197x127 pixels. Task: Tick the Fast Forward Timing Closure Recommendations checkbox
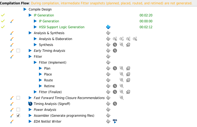pyautogui.click(x=18, y=98)
